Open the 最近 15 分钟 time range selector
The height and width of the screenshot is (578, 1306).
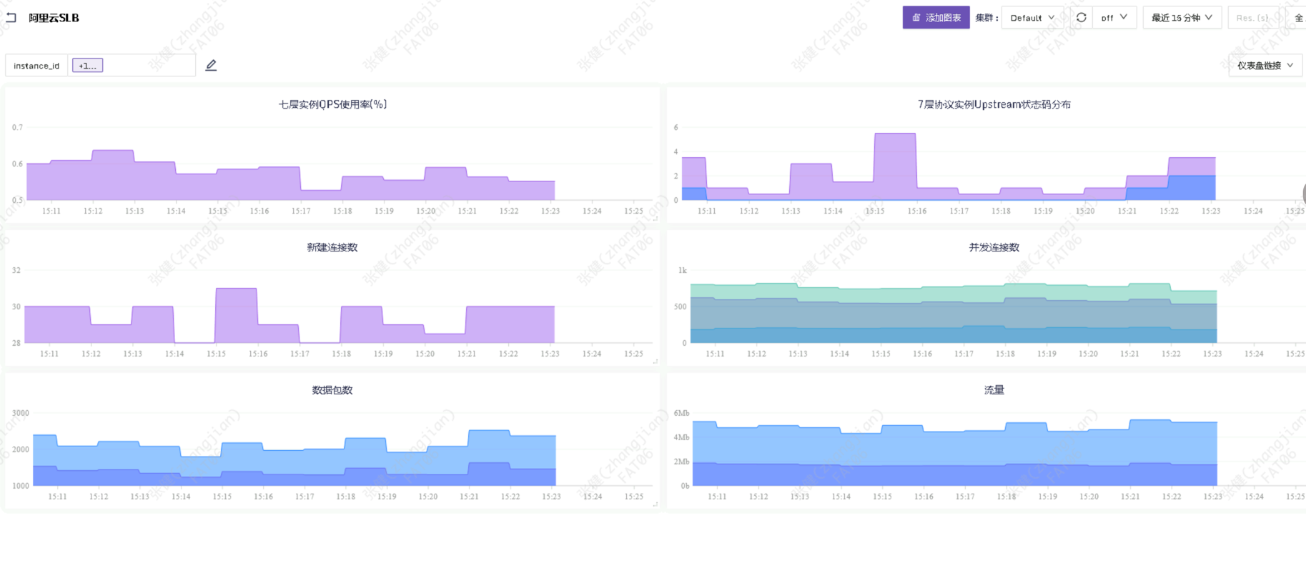pyautogui.click(x=1181, y=18)
